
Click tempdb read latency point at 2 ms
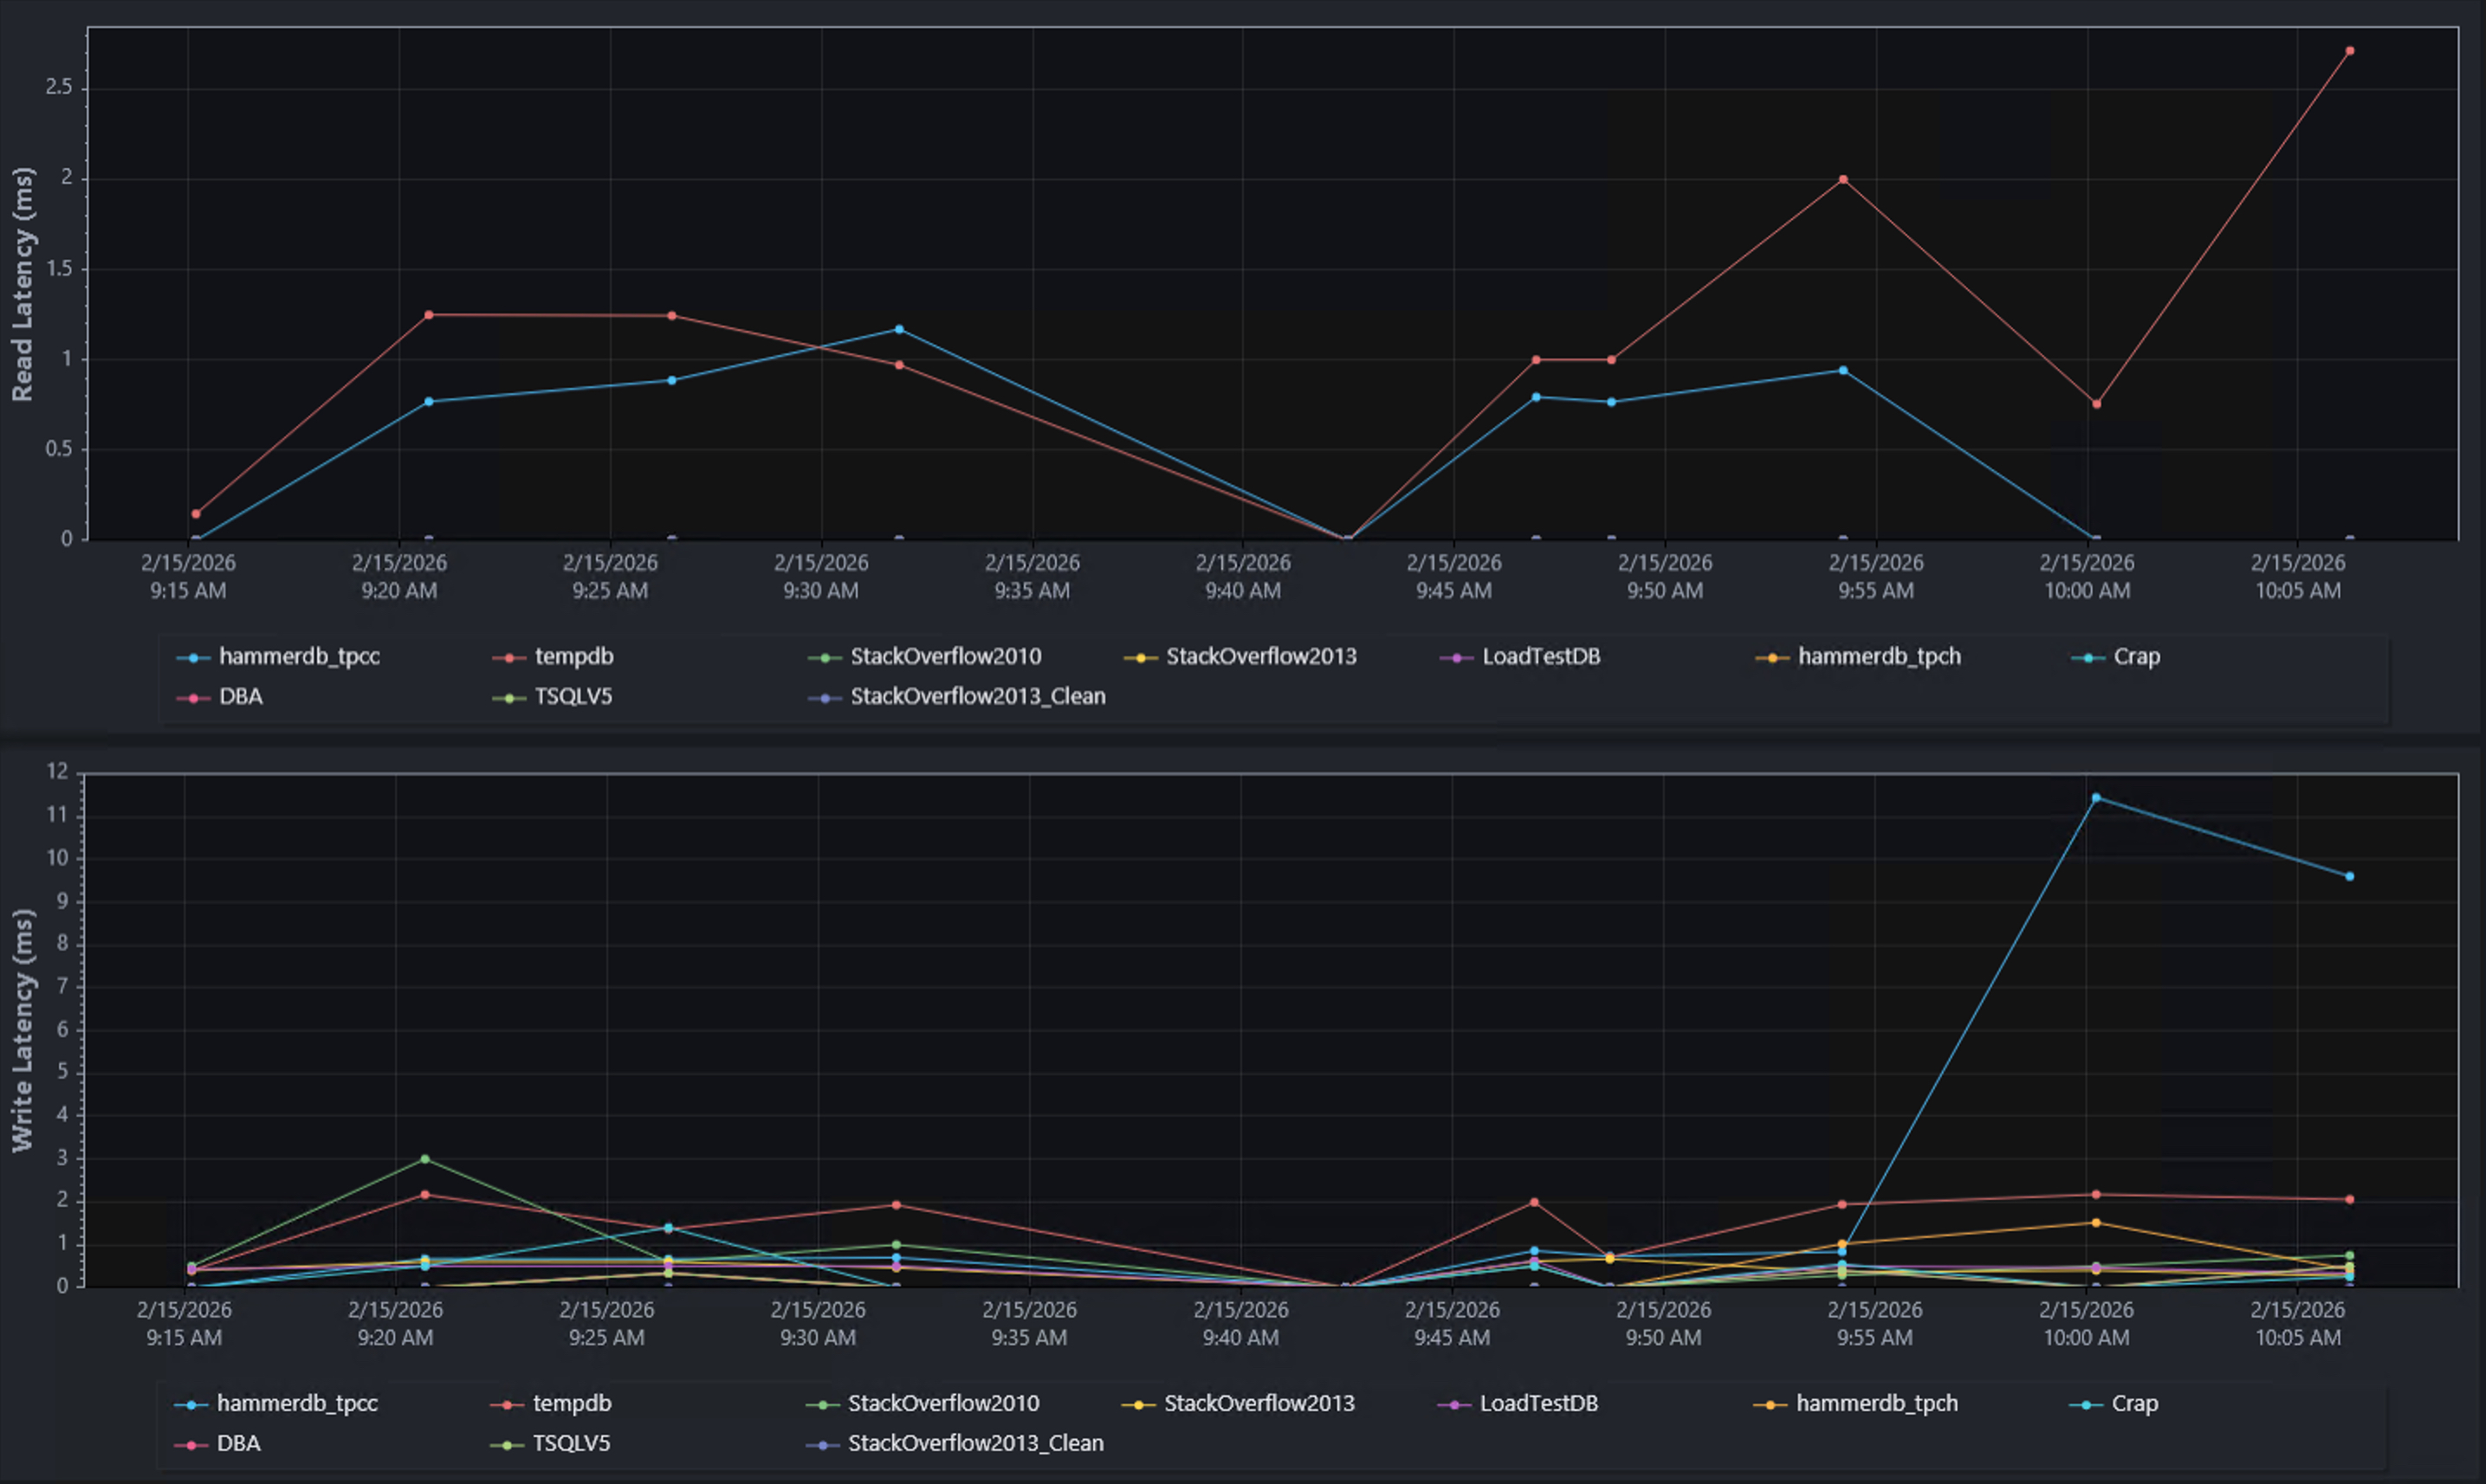[1842, 180]
